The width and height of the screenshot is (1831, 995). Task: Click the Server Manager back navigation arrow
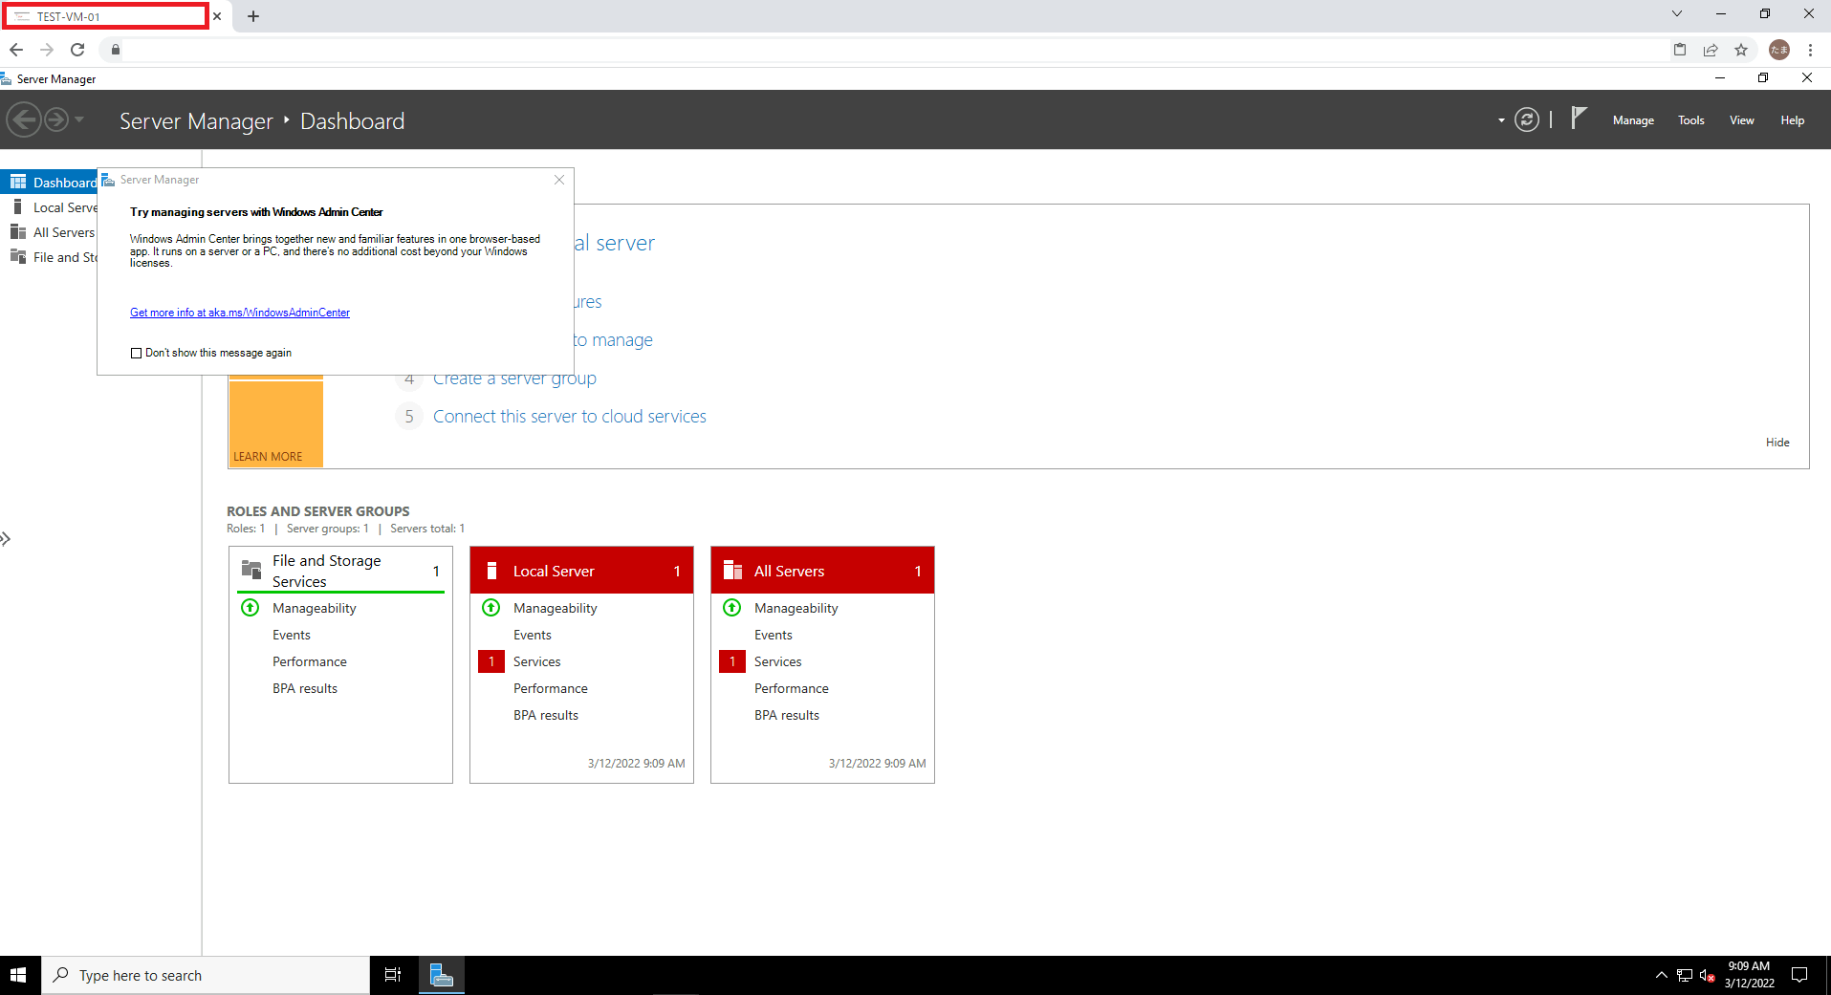click(25, 120)
